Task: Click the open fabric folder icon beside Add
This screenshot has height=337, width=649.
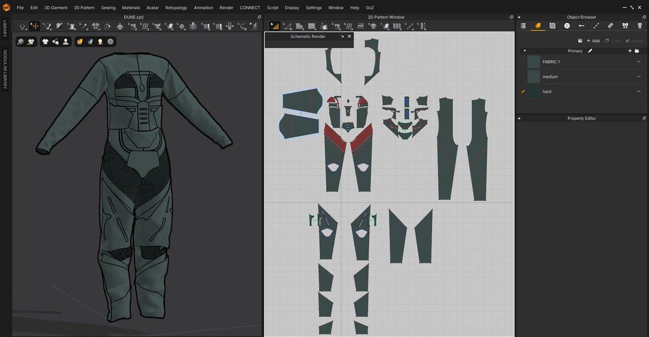Action: pos(580,41)
